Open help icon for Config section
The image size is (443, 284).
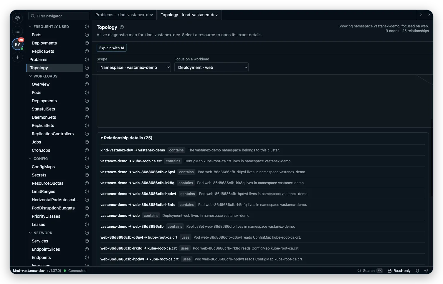coord(87,158)
